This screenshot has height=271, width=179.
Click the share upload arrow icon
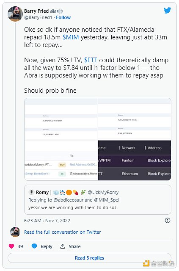pyautogui.click(x=63, y=246)
